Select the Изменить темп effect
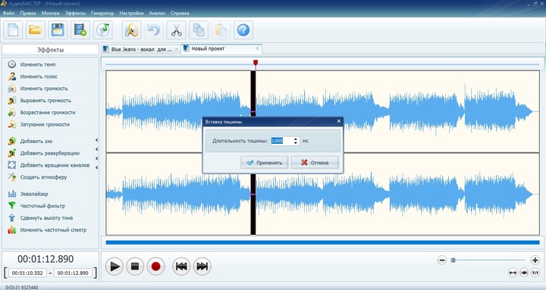This screenshot has height=290, width=546. 32,64
